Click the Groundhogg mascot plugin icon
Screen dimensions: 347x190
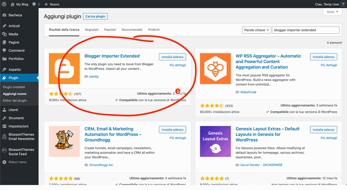pos(64,141)
